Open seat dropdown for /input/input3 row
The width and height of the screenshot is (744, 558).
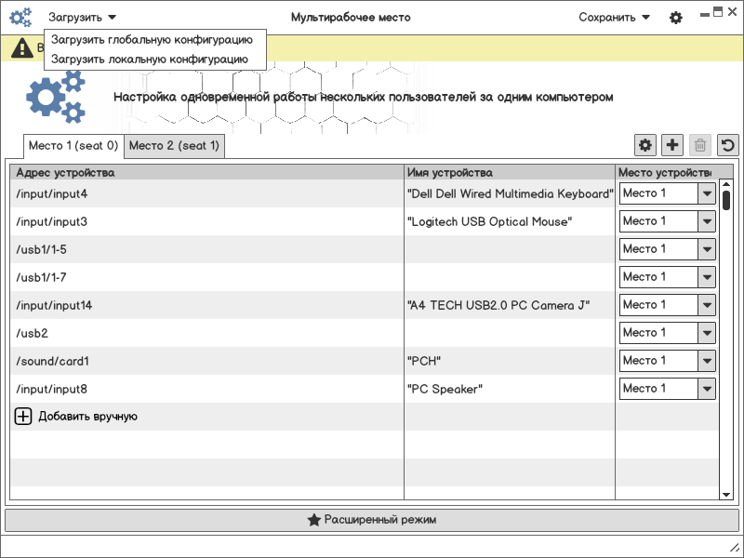coord(668,221)
